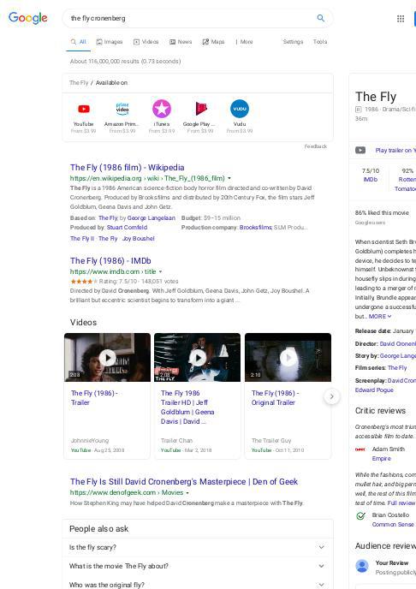Click the user avatar next to Your Review

362,566
